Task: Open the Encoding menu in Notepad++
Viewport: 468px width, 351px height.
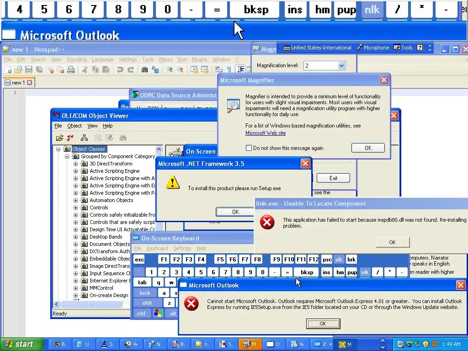Action: coord(76,59)
